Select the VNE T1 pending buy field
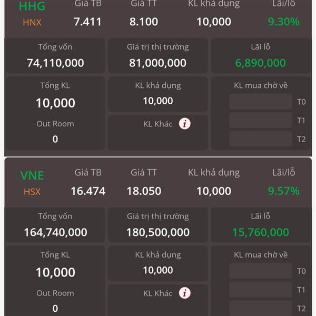Viewport: 316px width, 316px height. [x=261, y=290]
